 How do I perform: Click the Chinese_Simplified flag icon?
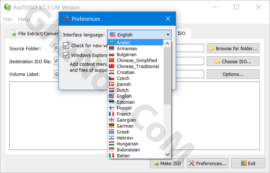[x=112, y=60]
